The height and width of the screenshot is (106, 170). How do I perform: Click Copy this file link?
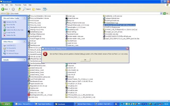click(10, 27)
